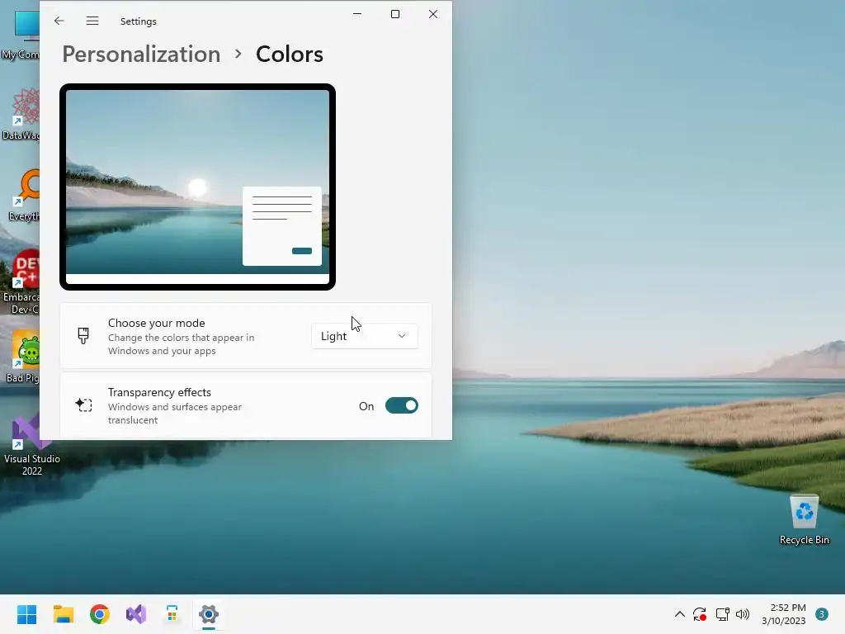Viewport: 845px width, 634px height.
Task: Click the sync status tray icon
Action: 700,614
